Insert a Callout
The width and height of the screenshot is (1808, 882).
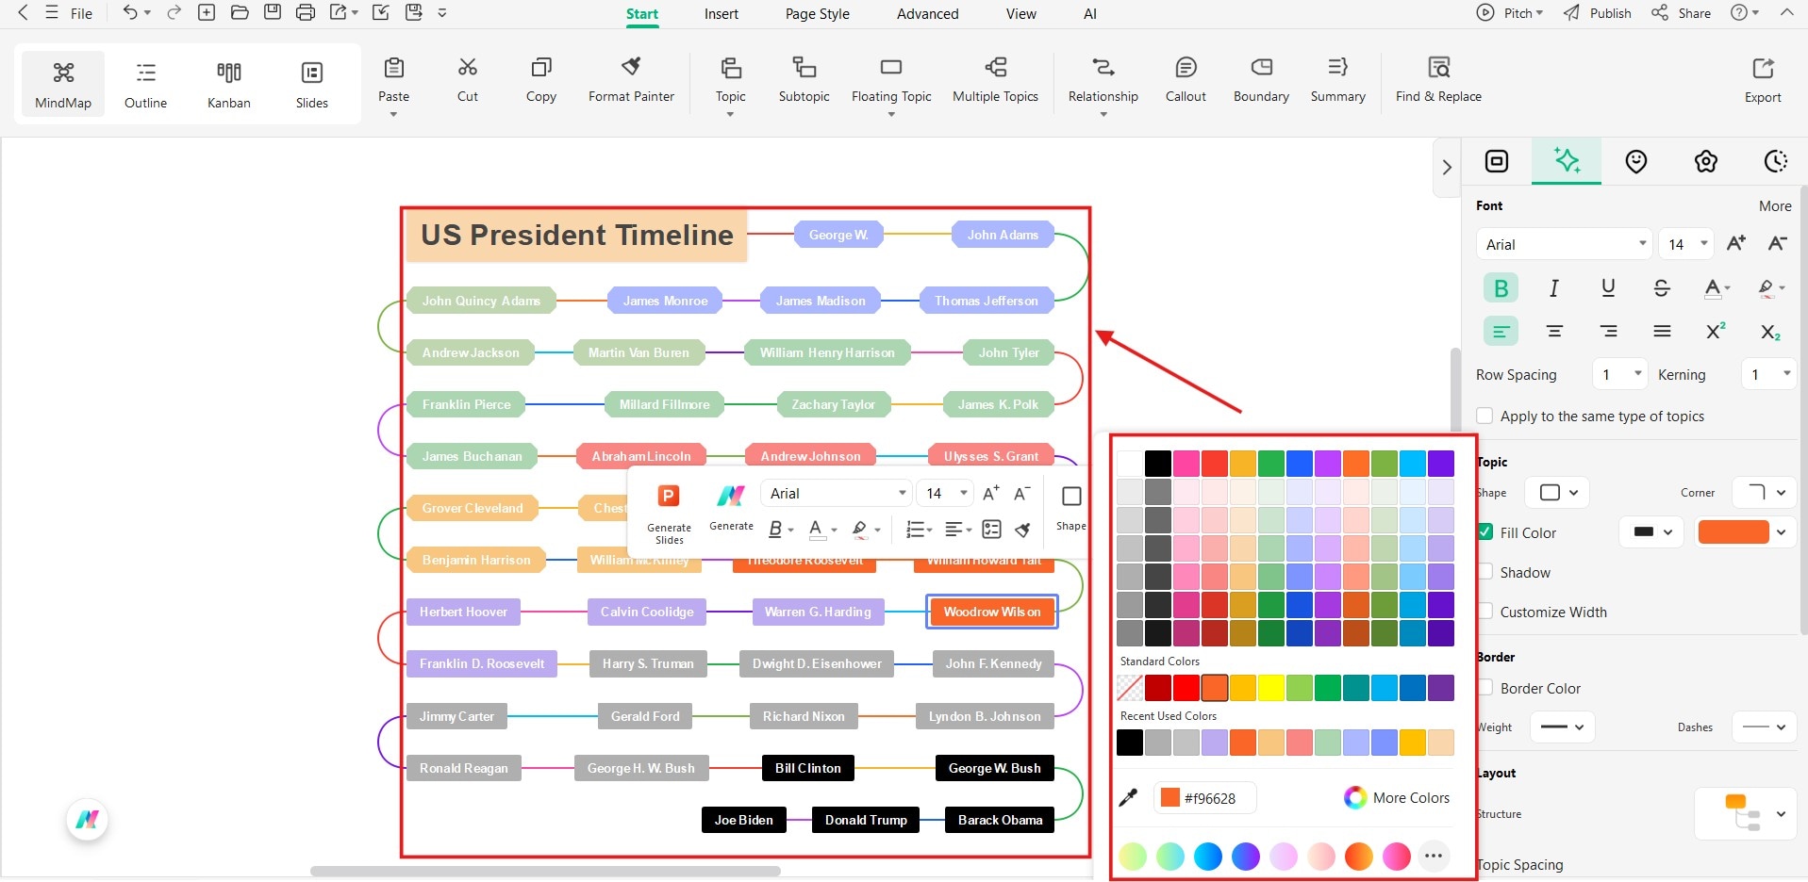coord(1185,80)
